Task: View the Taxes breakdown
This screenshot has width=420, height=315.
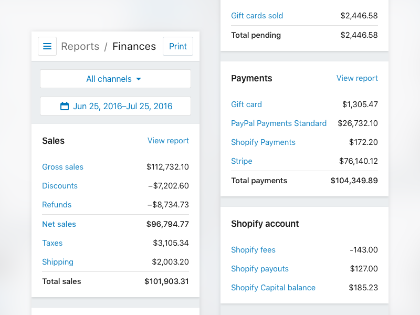Action: (52, 243)
